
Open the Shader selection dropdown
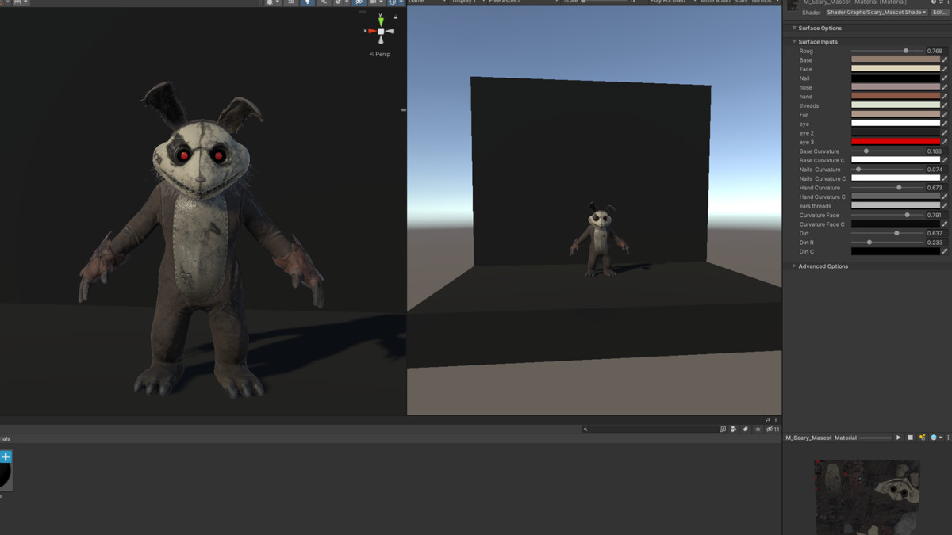pos(876,13)
